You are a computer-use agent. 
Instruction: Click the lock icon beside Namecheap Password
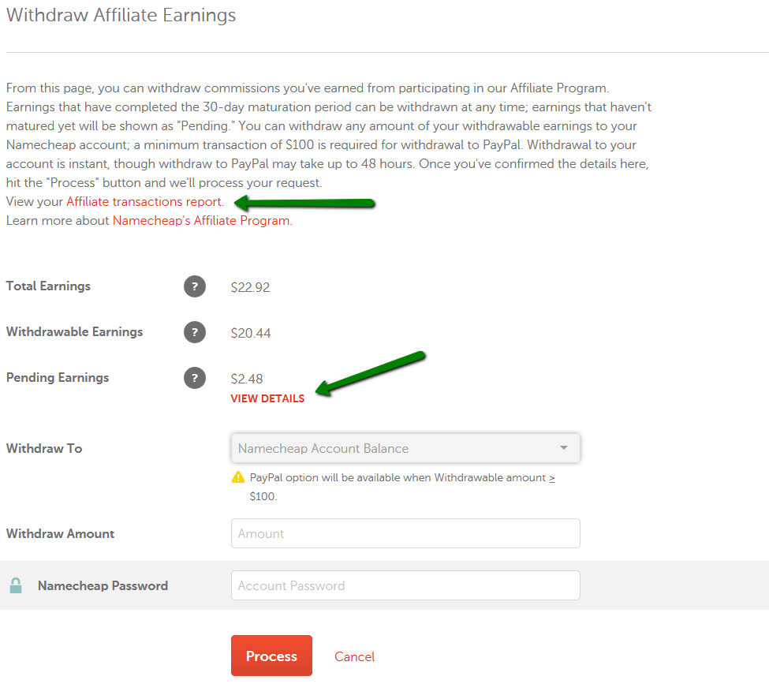coord(16,585)
